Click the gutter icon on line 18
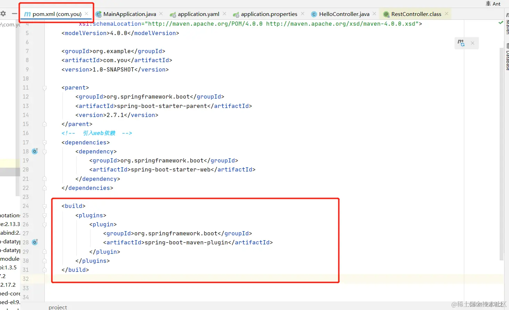 35,151
